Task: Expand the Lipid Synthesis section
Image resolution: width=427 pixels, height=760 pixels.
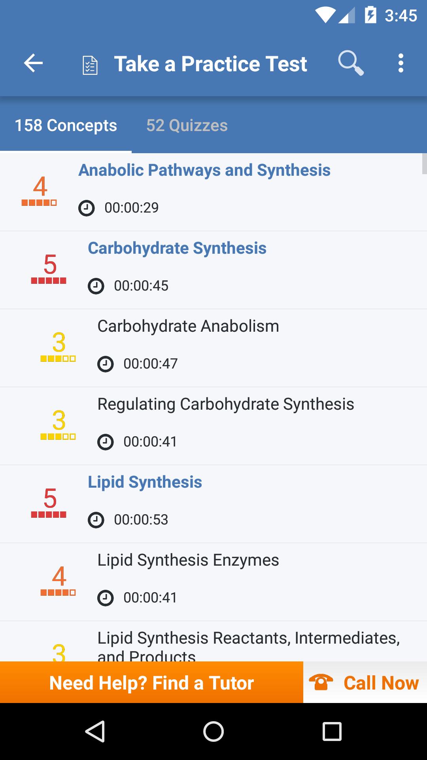Action: [145, 482]
